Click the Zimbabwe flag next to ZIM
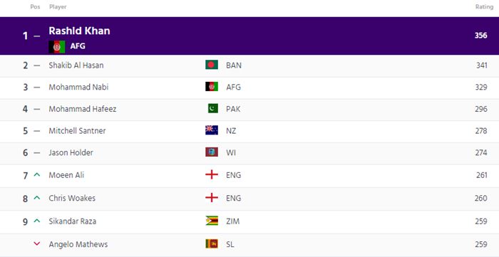 [x=212, y=221]
